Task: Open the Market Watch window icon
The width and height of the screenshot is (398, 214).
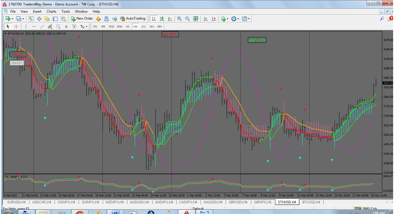Action: tap(31, 19)
